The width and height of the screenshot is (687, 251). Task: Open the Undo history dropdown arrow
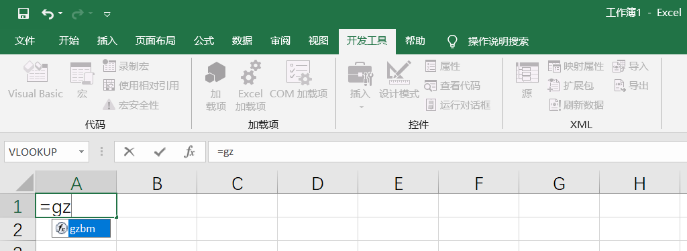click(60, 13)
